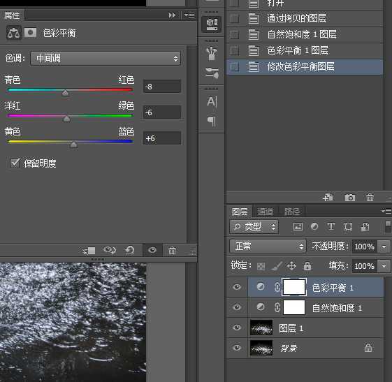The image size is (392, 382).
Task: Open the Character panel icon
Action: tap(212, 102)
